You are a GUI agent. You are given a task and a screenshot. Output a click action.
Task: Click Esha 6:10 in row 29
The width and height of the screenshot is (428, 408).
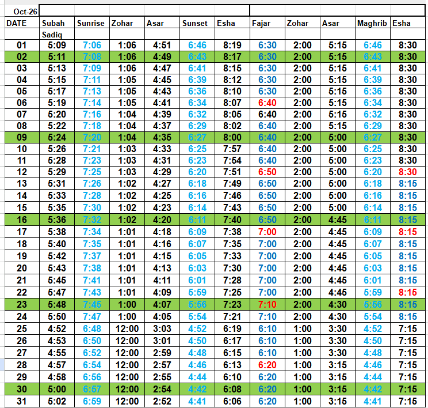click(232, 377)
